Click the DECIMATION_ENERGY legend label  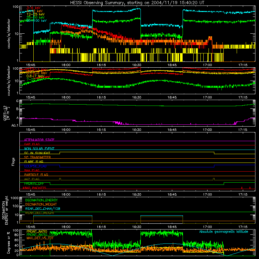click(41, 200)
